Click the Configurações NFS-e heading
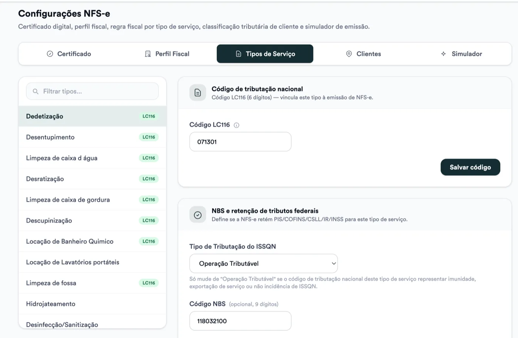 tap(64, 14)
